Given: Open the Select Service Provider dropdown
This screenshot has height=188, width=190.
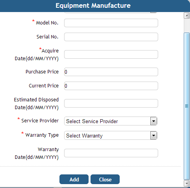Looking at the screenshot, I should (x=111, y=121).
